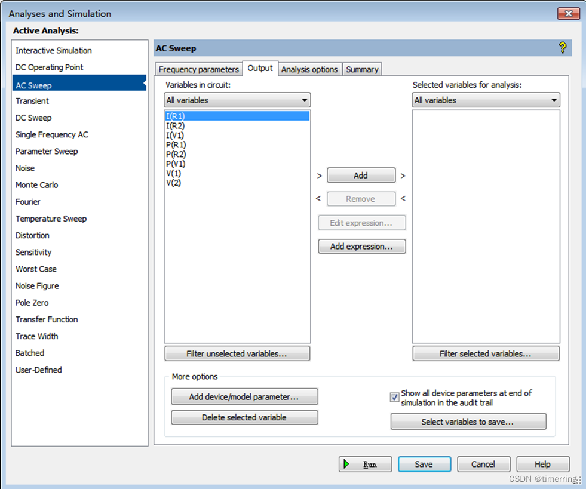This screenshot has height=489, width=586.
Task: Select User-Defined analysis
Action: pos(39,370)
